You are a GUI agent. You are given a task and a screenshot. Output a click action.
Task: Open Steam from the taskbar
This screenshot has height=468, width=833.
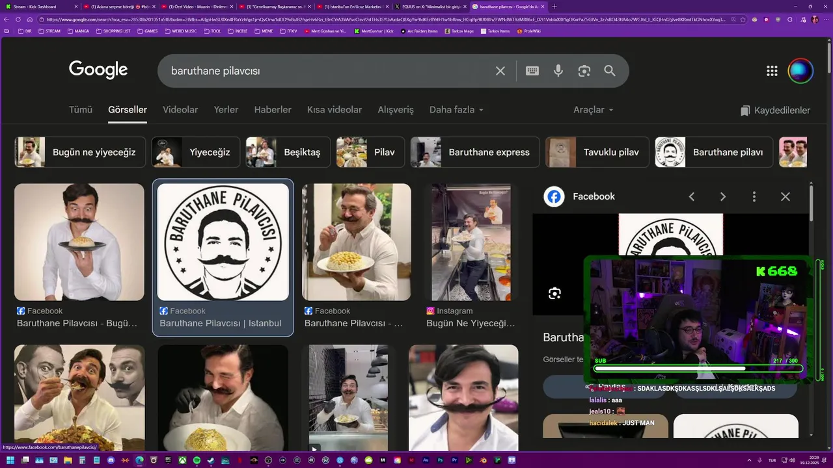[211, 460]
